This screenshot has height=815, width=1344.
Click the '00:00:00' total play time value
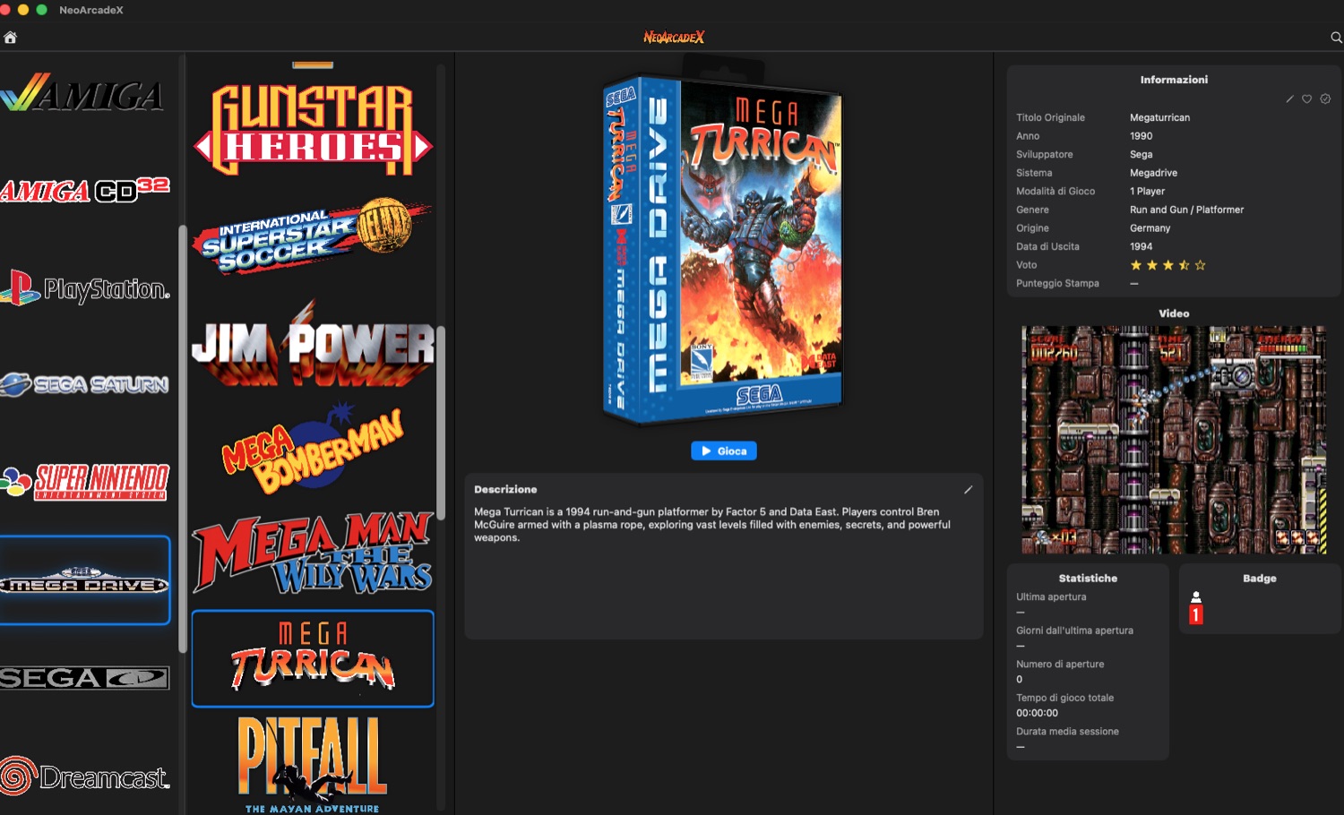1037,713
